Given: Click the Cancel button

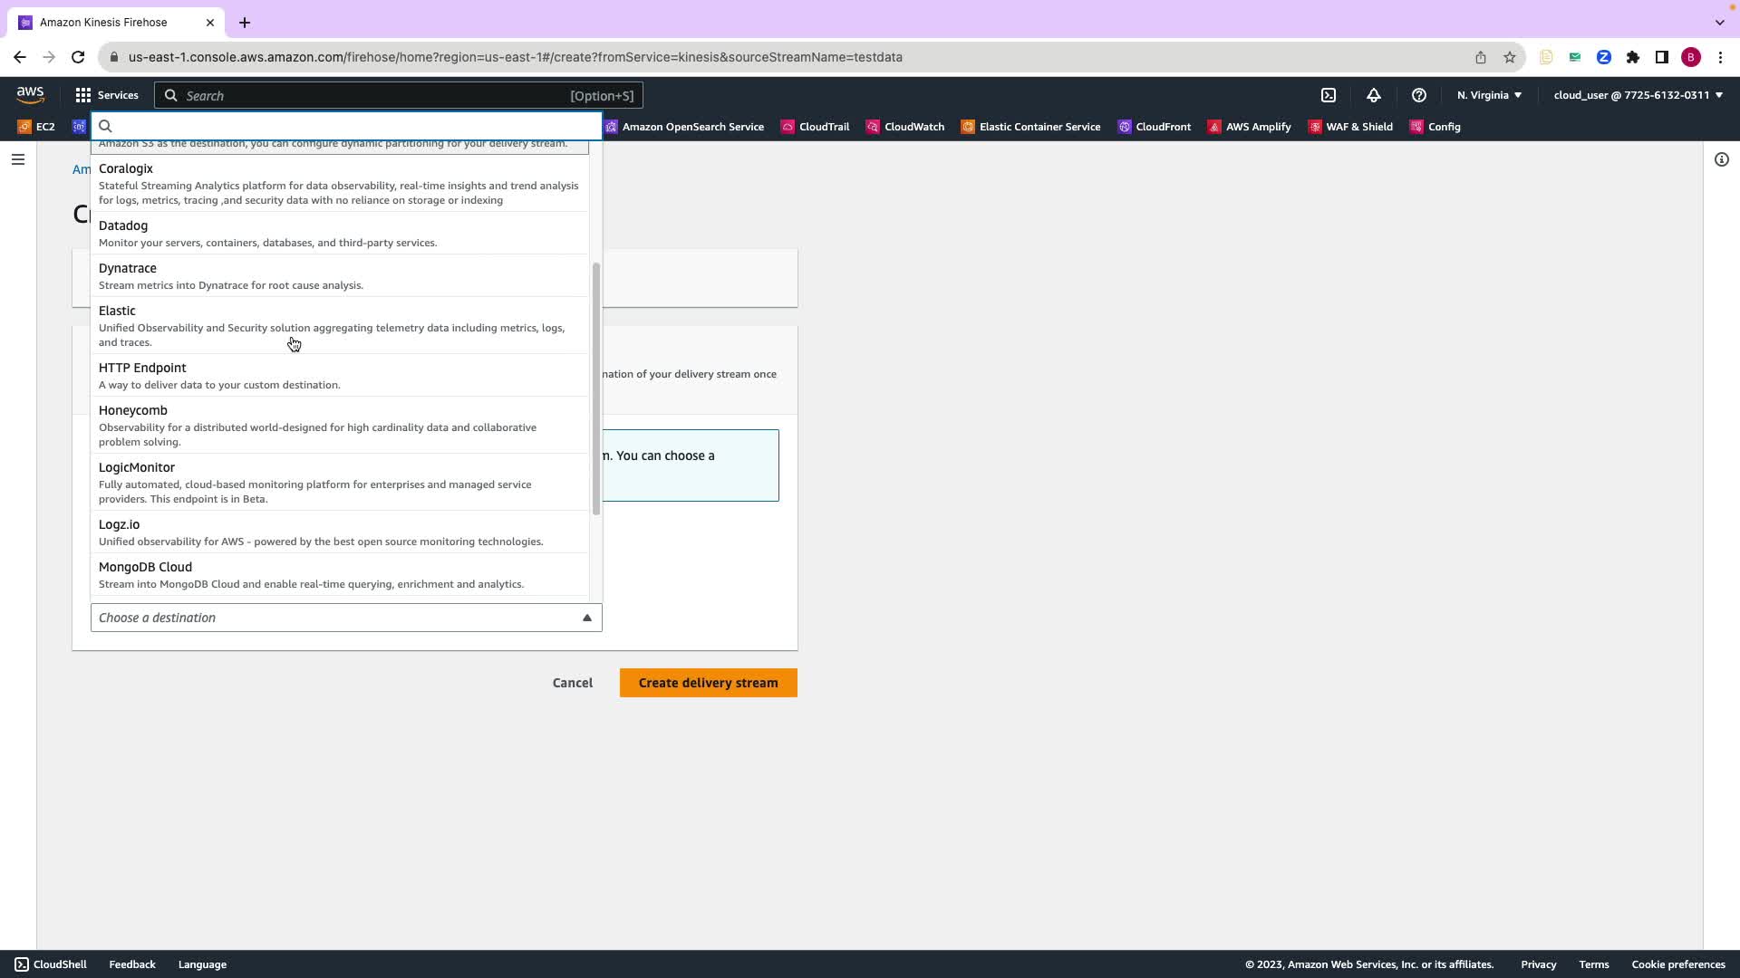Looking at the screenshot, I should [572, 683].
